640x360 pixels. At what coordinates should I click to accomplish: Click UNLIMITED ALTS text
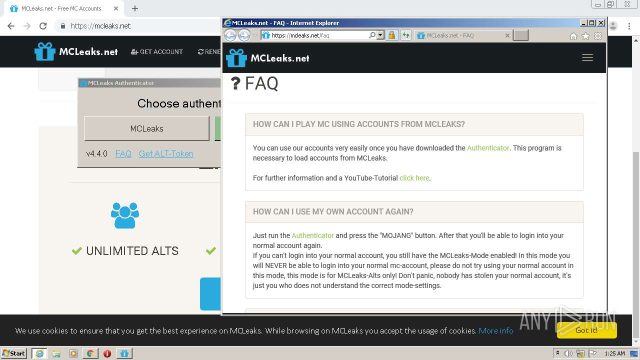click(132, 251)
